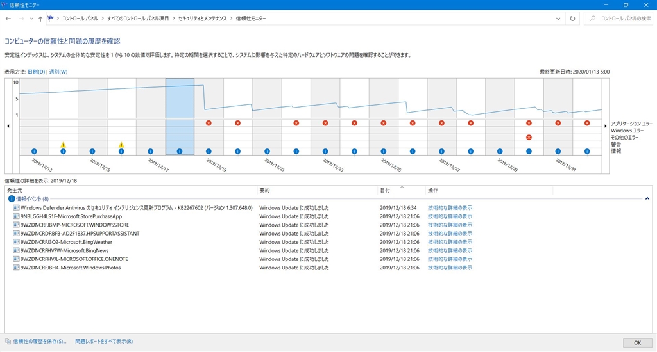Collapse the 情報イベント group with the chevron
This screenshot has width=657, height=352.
(647, 199)
